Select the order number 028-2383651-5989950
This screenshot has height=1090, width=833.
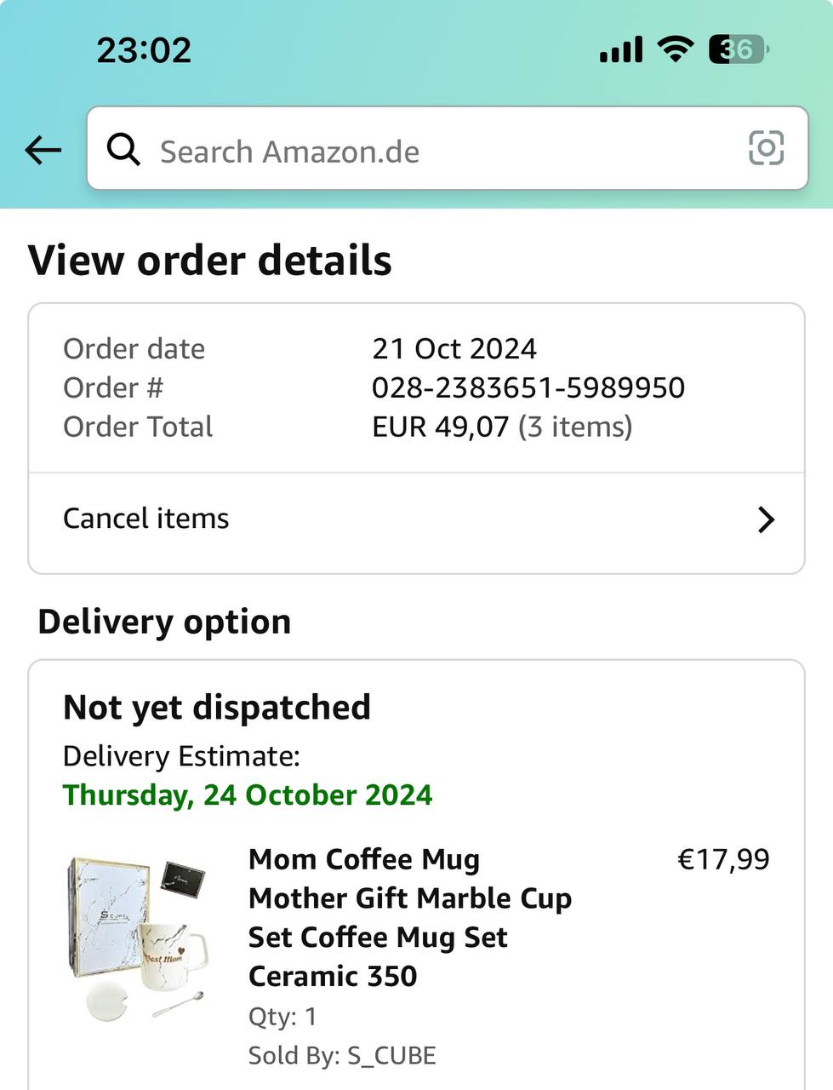[x=528, y=388]
